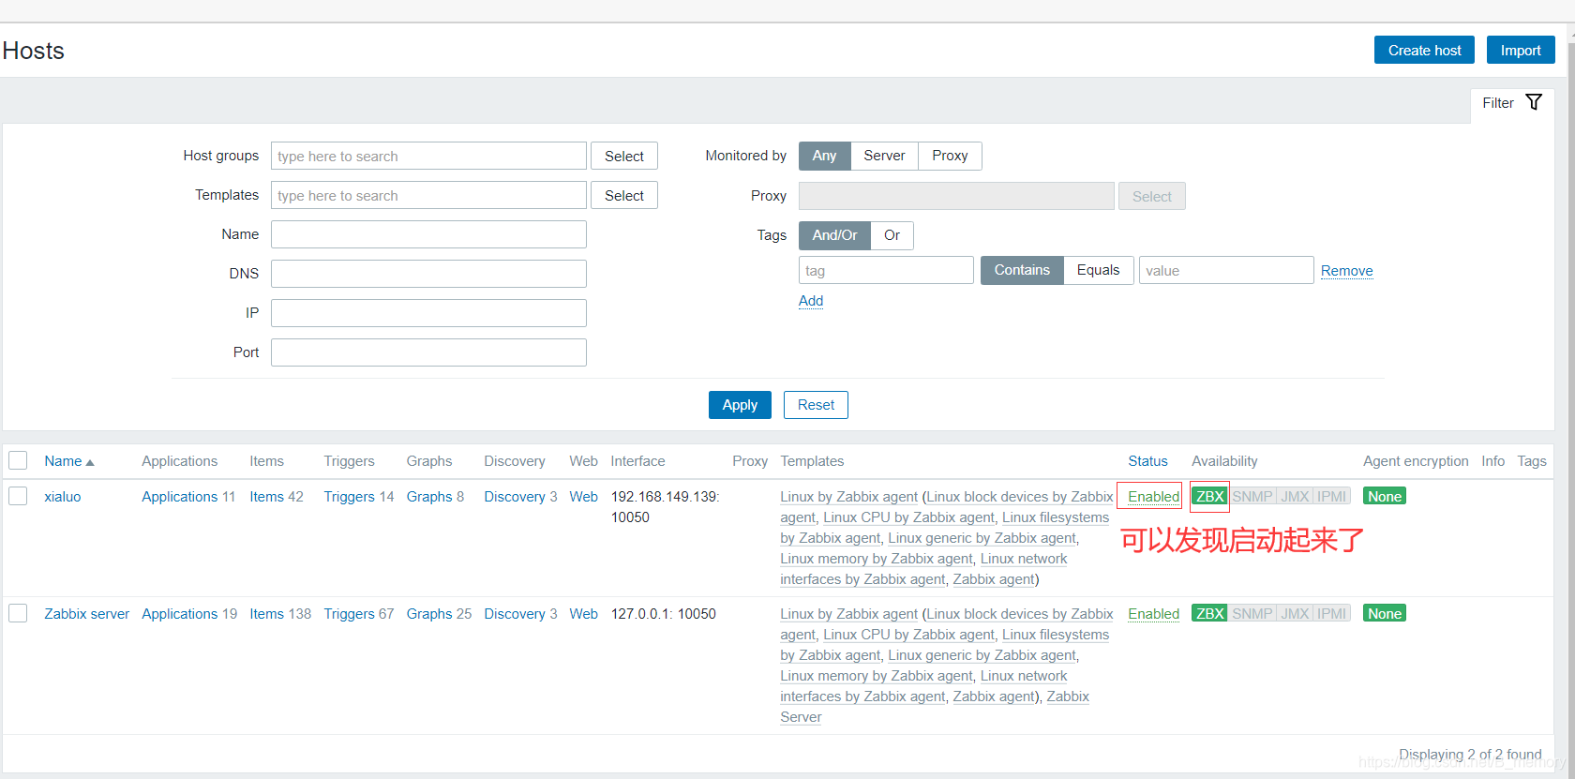Open Applications 19 for Zabbix server
Viewport: 1575px width, 779px height.
tap(179, 614)
